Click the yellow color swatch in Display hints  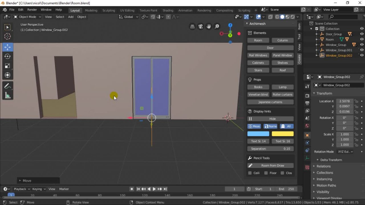point(282,134)
